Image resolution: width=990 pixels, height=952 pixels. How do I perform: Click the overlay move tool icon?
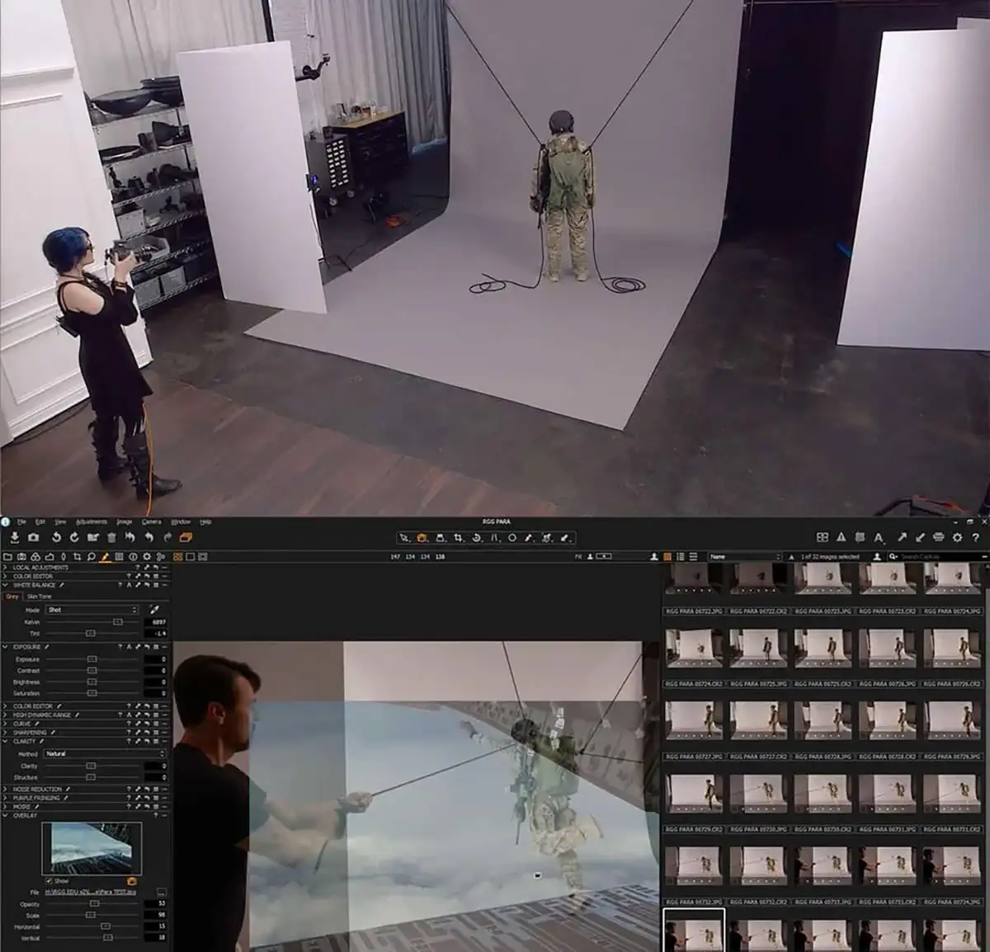[131, 881]
